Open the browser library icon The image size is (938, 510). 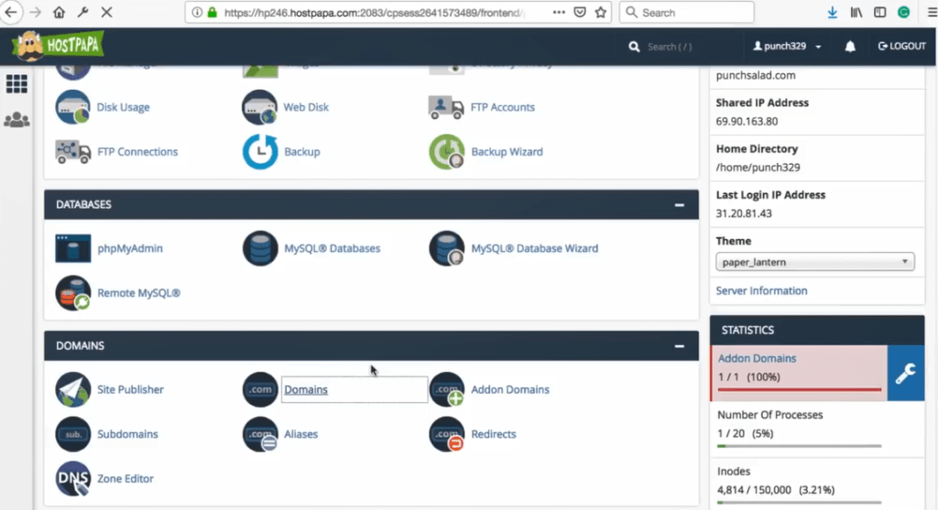pyautogui.click(x=856, y=12)
